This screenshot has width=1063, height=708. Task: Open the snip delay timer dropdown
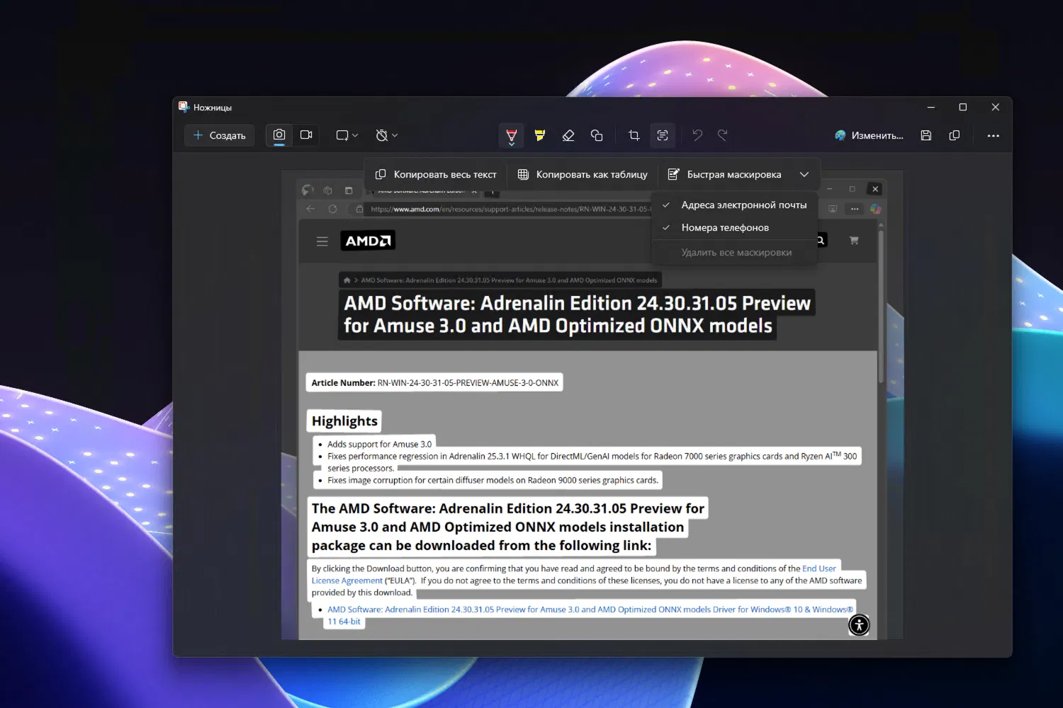pyautogui.click(x=386, y=135)
